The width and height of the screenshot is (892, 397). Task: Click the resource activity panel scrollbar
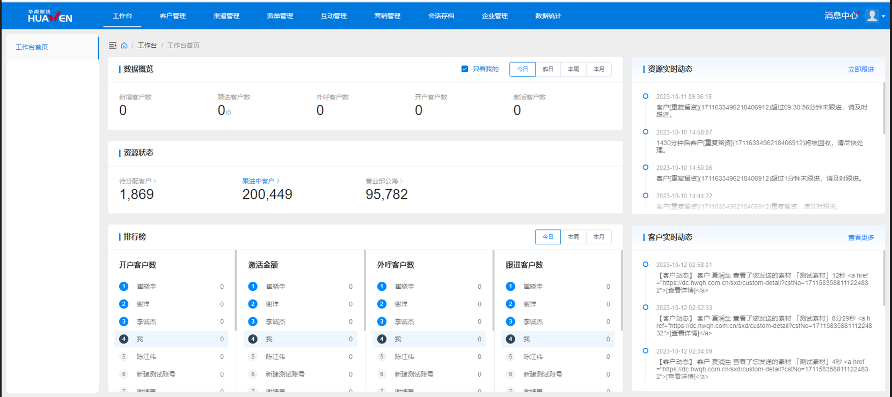coord(883,108)
